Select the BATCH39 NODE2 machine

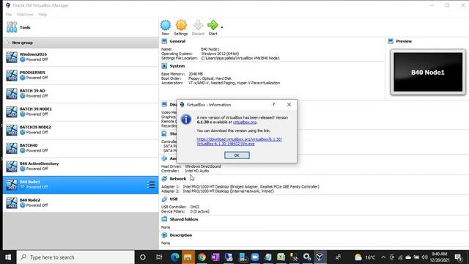pos(81,130)
